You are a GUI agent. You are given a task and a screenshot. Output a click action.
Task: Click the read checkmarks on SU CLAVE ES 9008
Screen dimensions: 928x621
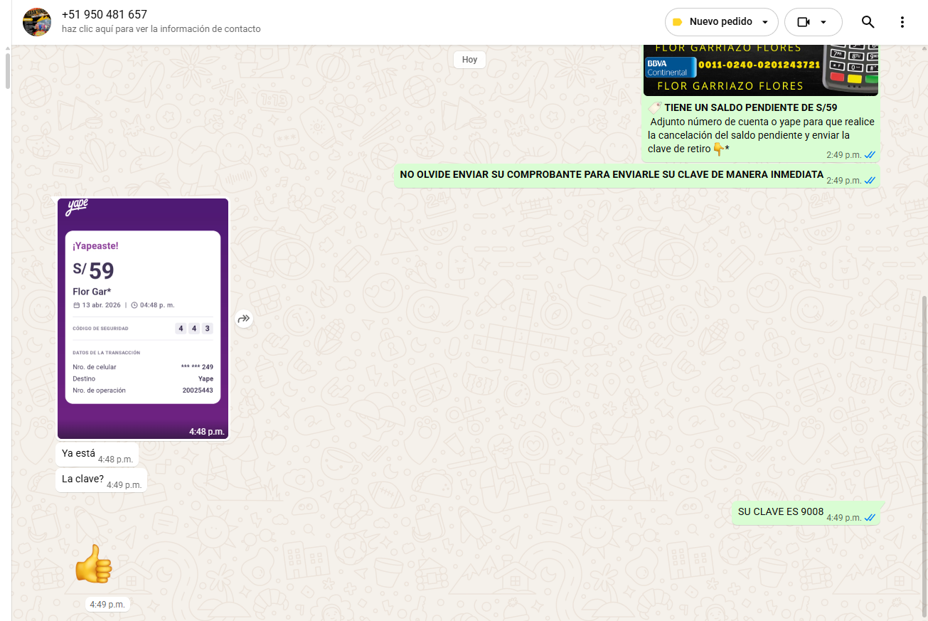[870, 518]
